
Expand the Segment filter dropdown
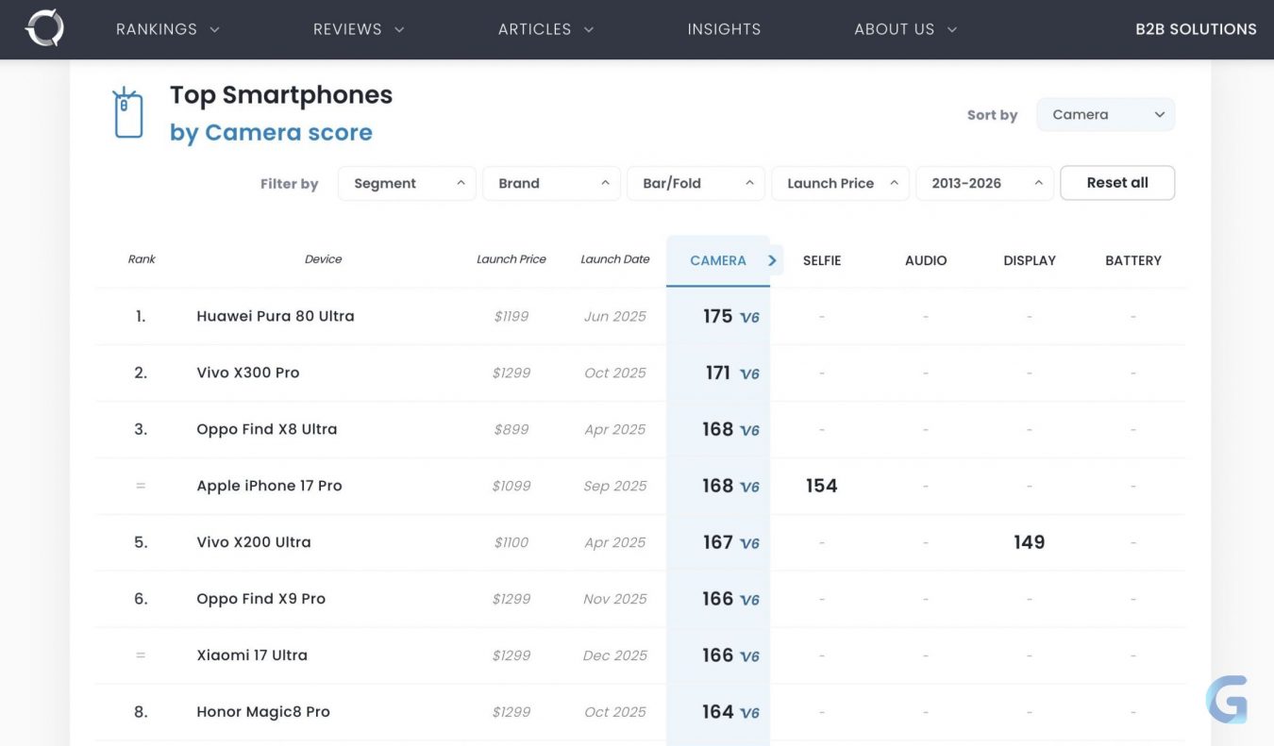pyautogui.click(x=407, y=184)
